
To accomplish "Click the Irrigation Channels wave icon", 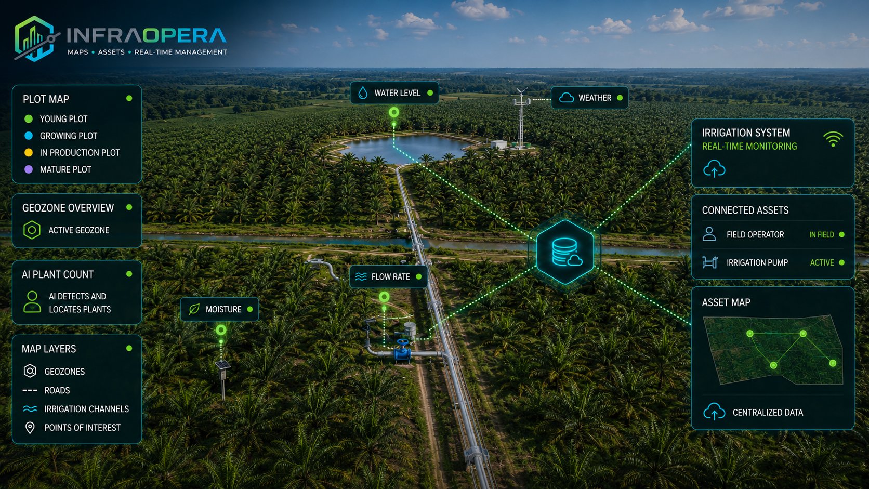I will [x=30, y=409].
